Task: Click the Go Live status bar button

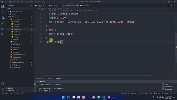Action: (x=157, y=93)
